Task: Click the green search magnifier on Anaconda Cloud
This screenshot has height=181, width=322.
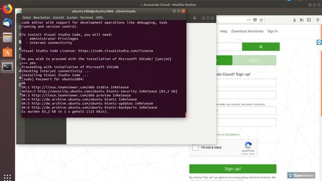Action: pos(261,47)
